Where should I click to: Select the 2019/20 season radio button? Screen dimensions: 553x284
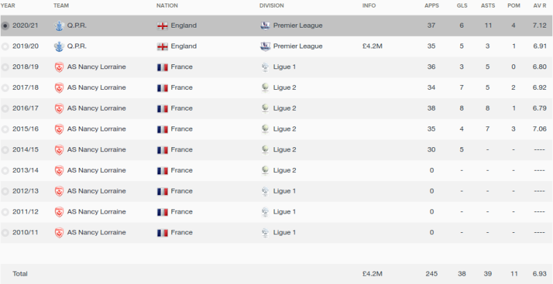[5, 46]
